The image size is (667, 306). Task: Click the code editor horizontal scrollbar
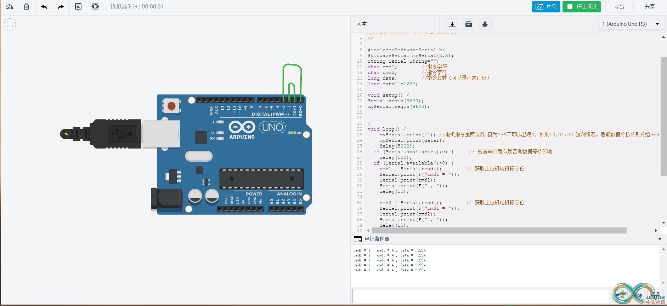pos(499,231)
